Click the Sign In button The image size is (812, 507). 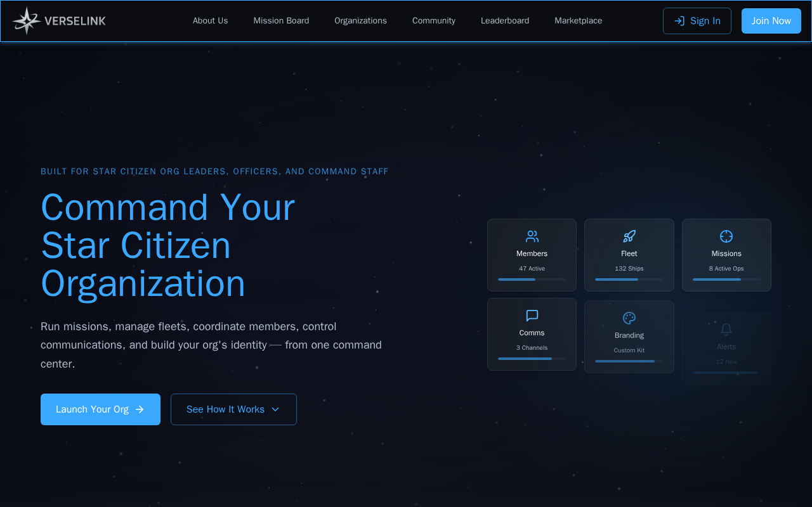(x=697, y=21)
